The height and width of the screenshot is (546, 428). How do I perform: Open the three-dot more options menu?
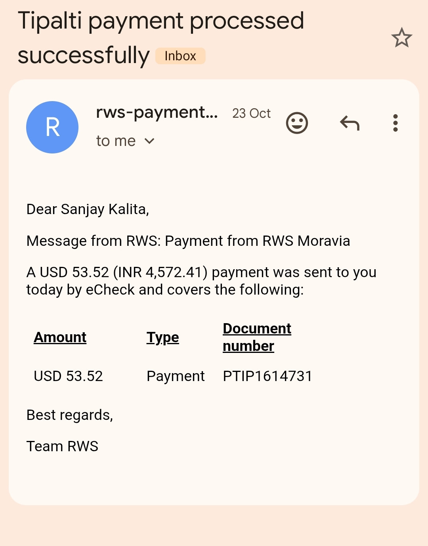tap(395, 123)
